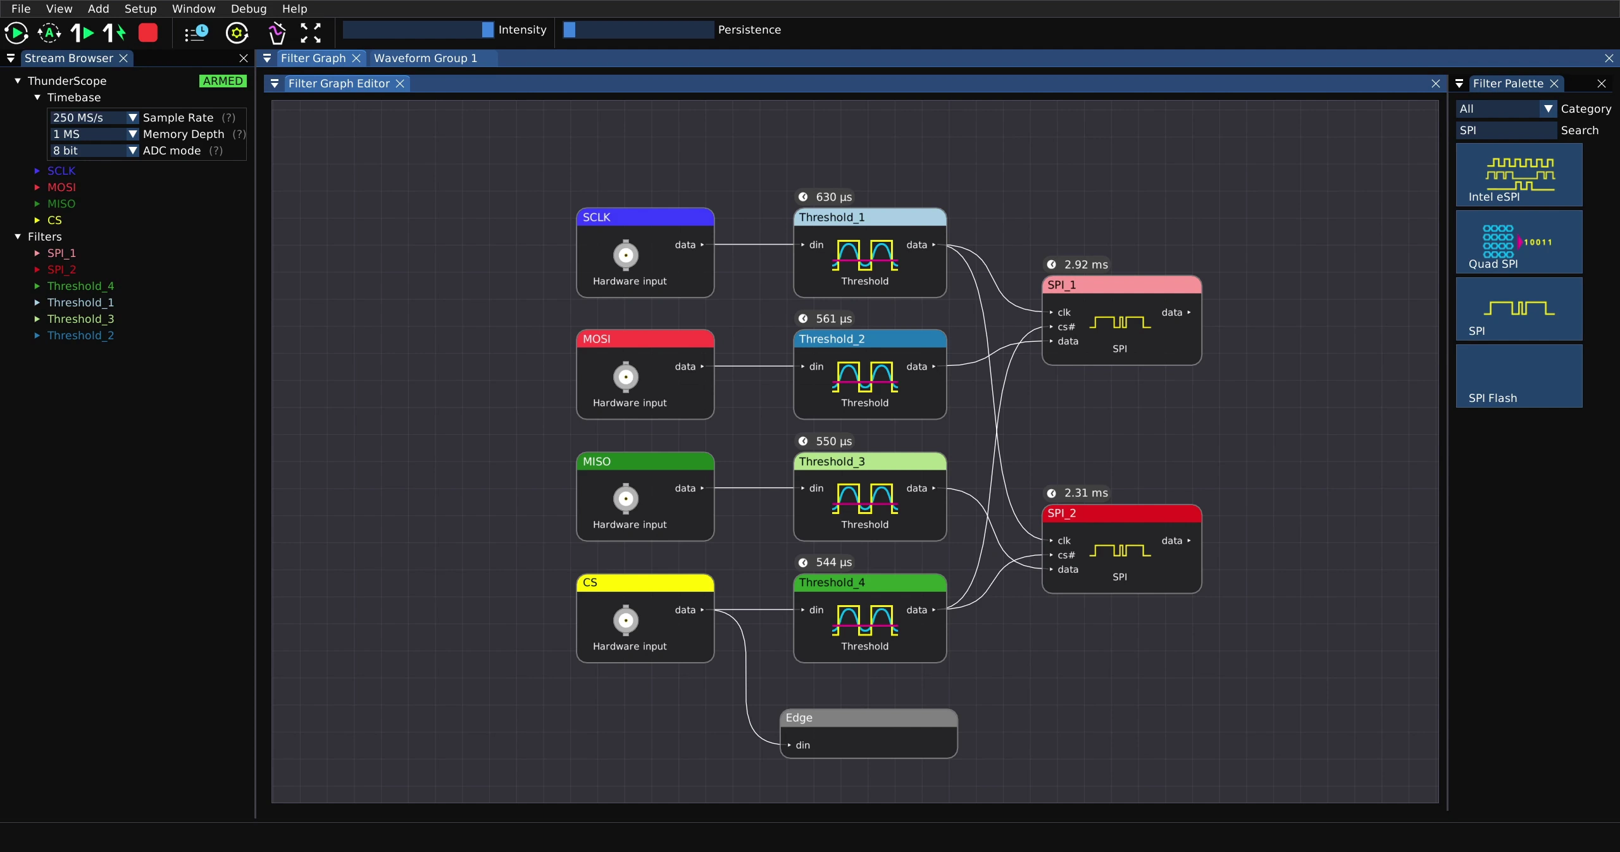Toggle fullscreen with the arrows icon
Image resolution: width=1620 pixels, height=852 pixels.
click(311, 33)
